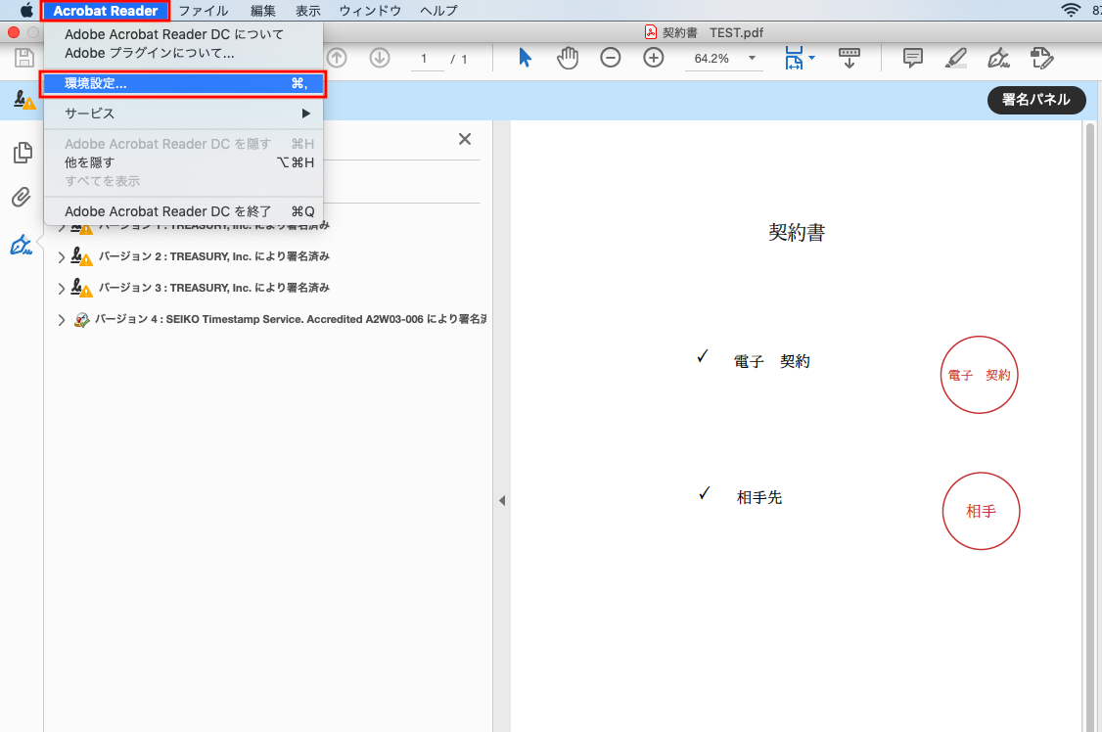Expand the SEIKO Timestamp バージョン 4 entry
Viewport: 1102px width, 732px height.
[x=62, y=319]
